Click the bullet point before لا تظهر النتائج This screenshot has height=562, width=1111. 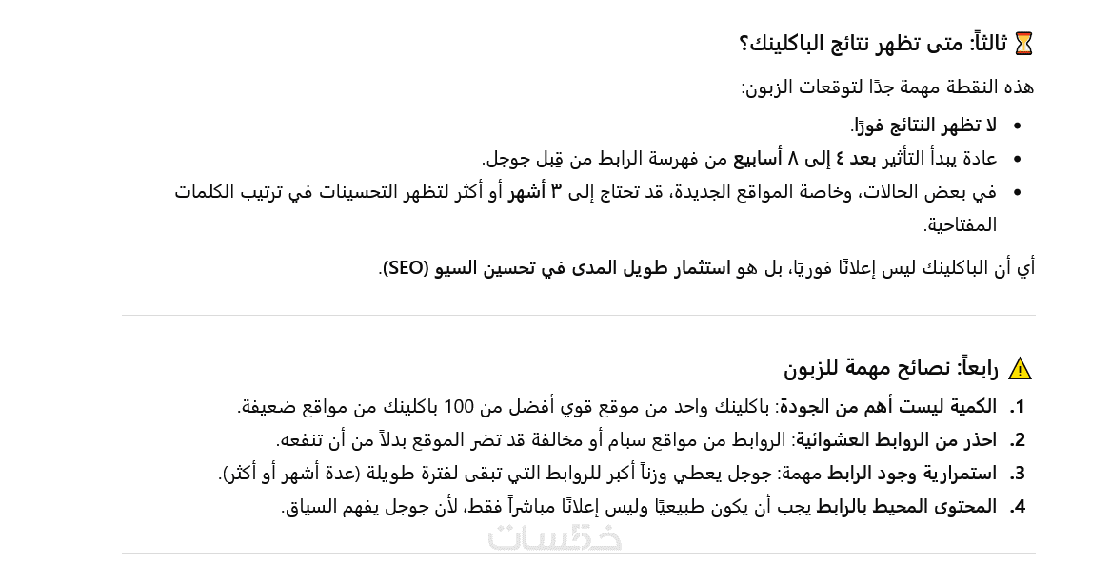pyautogui.click(x=1018, y=126)
